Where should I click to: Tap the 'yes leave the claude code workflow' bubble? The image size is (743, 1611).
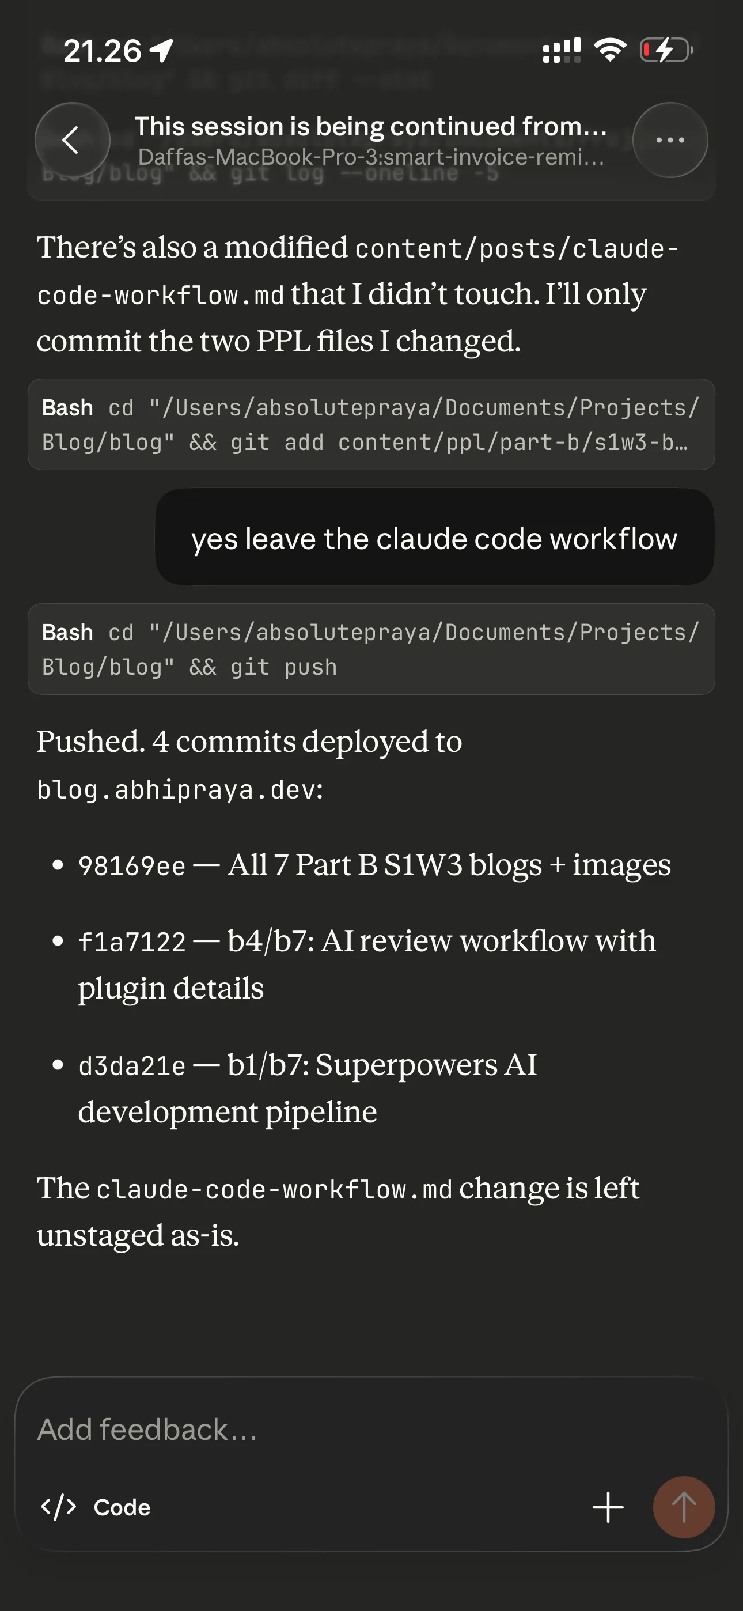click(434, 538)
